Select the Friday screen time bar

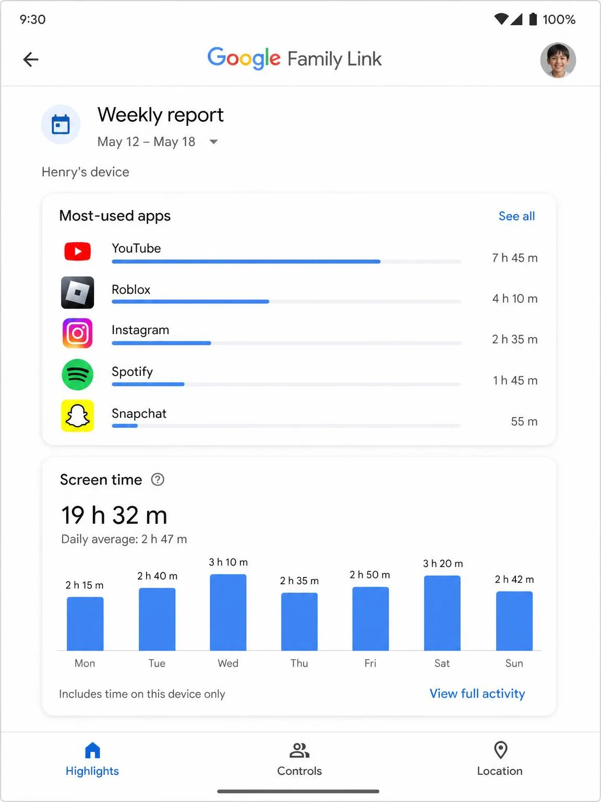coord(370,619)
